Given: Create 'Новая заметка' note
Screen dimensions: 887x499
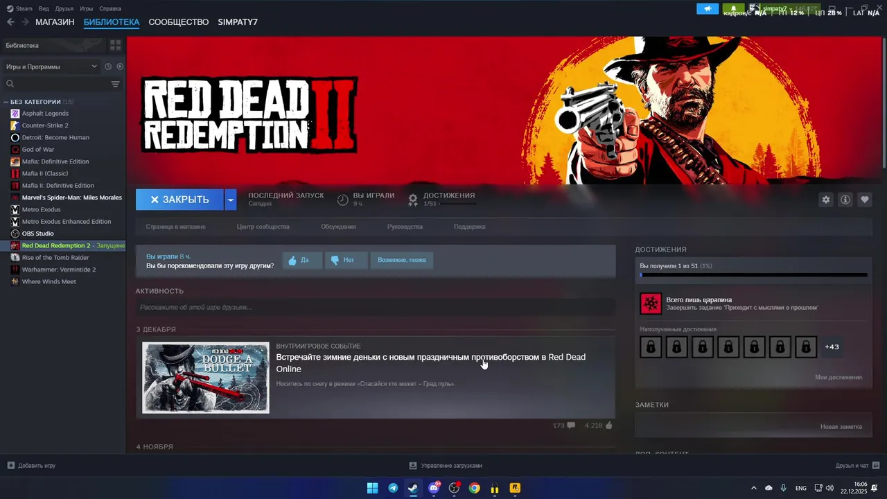Looking at the screenshot, I should tap(841, 427).
